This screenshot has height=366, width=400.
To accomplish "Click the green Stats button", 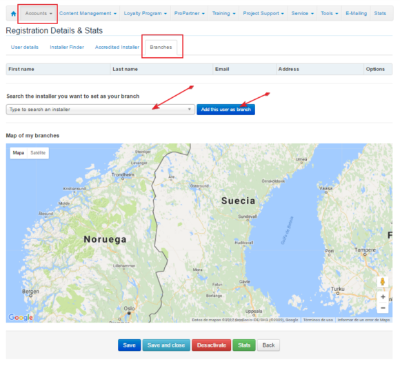I will 244,345.
